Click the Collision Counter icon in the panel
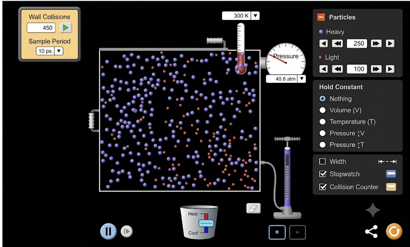This screenshot has width=410, height=247. tap(391, 187)
